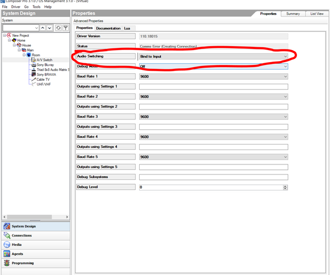Open the Baud Rate 3 dropdown
Viewport: 330px width, 275px height.
click(x=285, y=117)
